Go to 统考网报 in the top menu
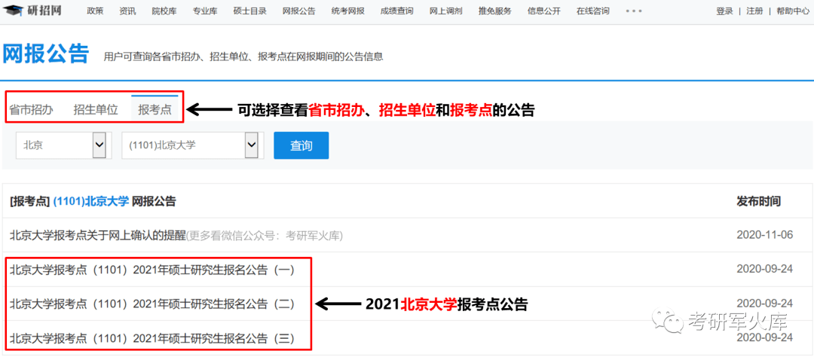Screen dimensions: 814x357 [347, 11]
